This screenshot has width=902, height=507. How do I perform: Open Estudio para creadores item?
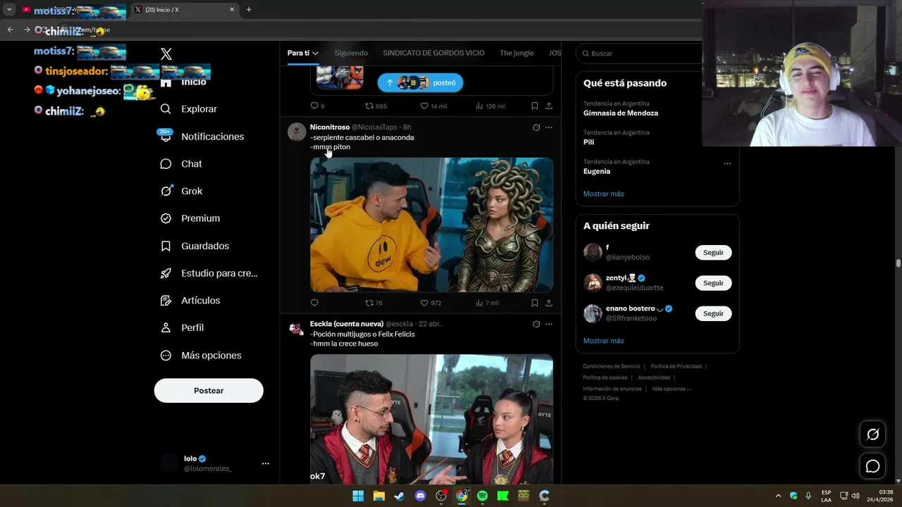coord(209,273)
